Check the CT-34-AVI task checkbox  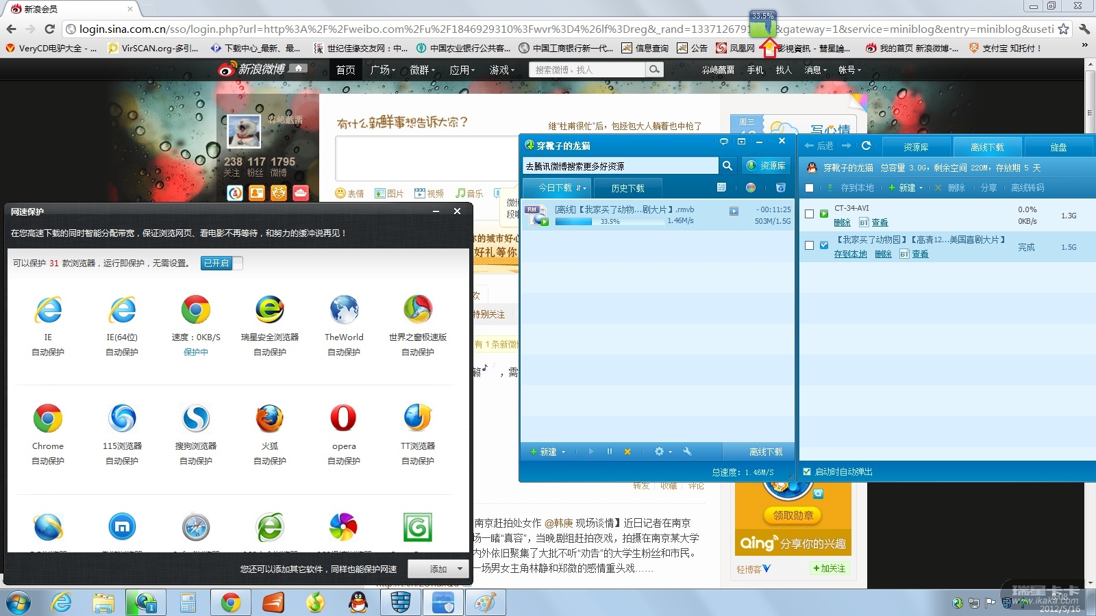[x=809, y=214]
